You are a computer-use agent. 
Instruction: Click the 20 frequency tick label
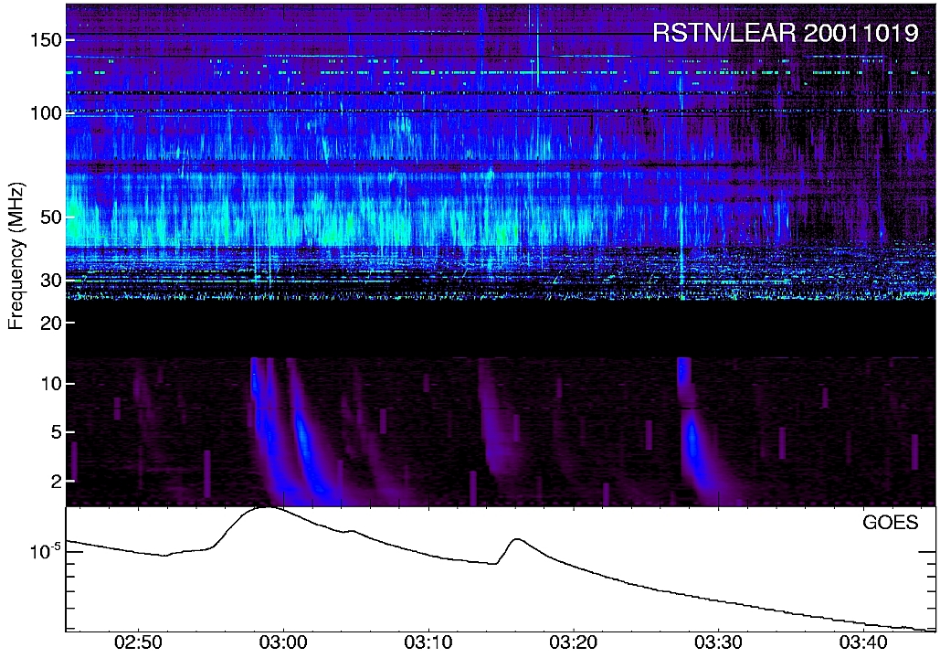(51, 323)
